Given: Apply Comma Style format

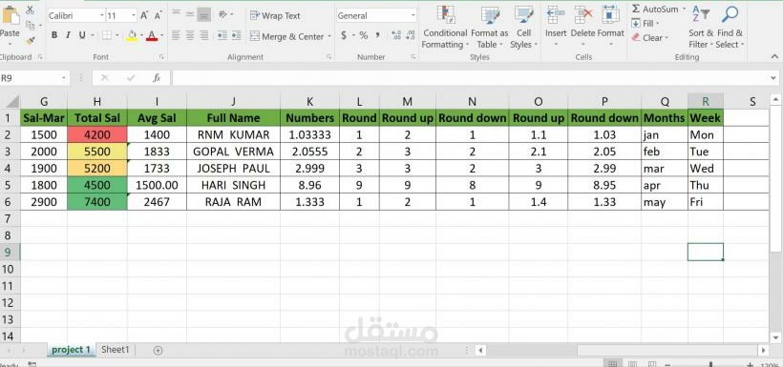Looking at the screenshot, I should point(378,35).
